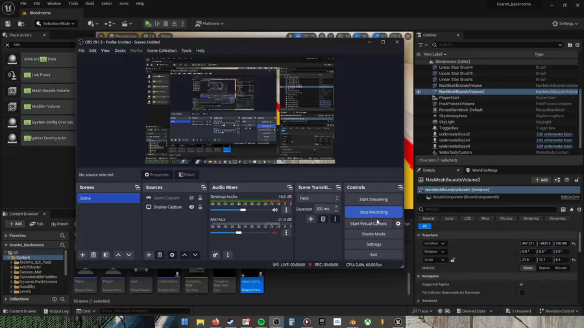
Task: Move the scene down in Scenes dock
Action: point(129,255)
